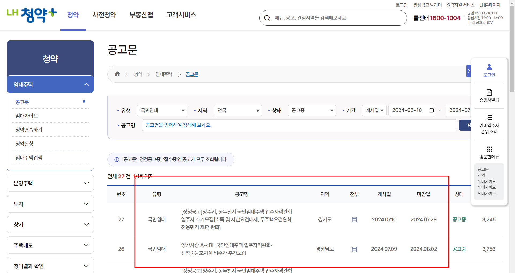Open the 고객서비스 menu
This screenshot has height=273, width=515.
[x=181, y=15]
